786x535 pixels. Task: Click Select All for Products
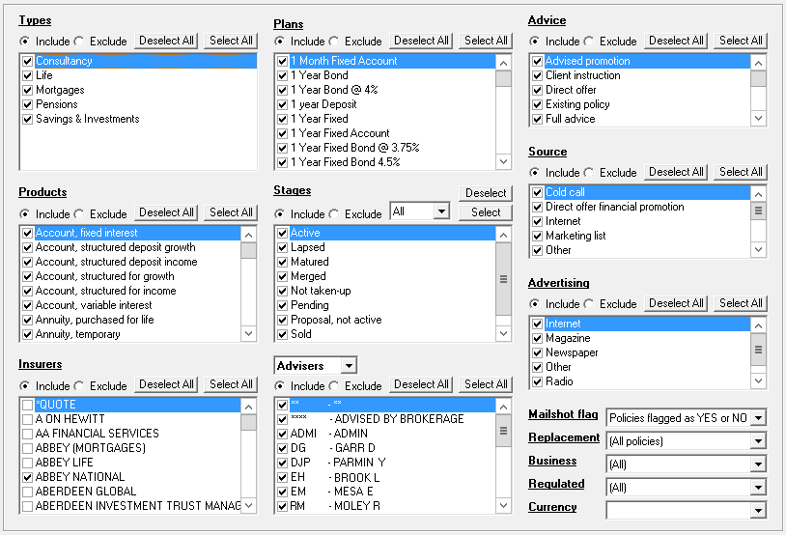[x=231, y=212]
